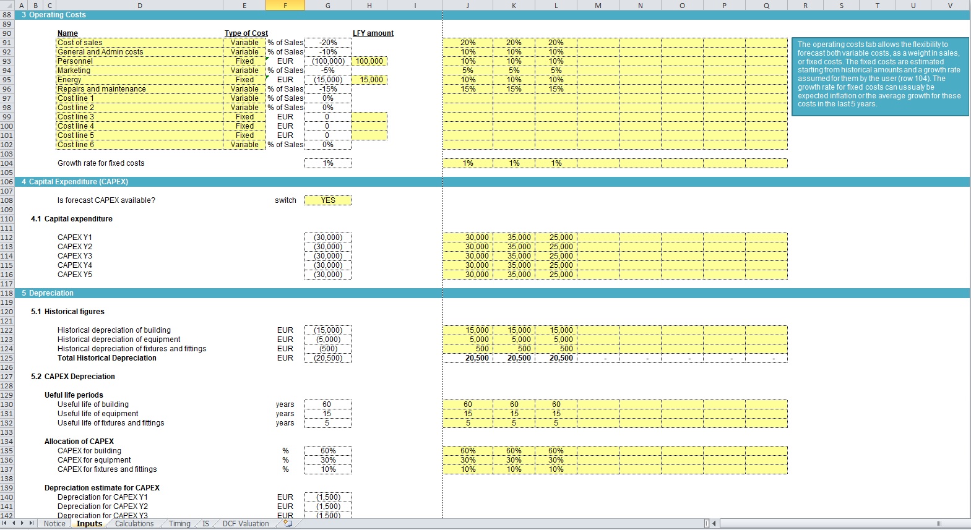Switch to the Calculations sheet tab
The image size is (971, 530).
pos(134,524)
